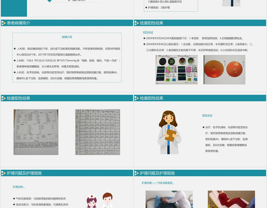
Task: Click the line about 胸部CT示 findings
Action: point(193,38)
